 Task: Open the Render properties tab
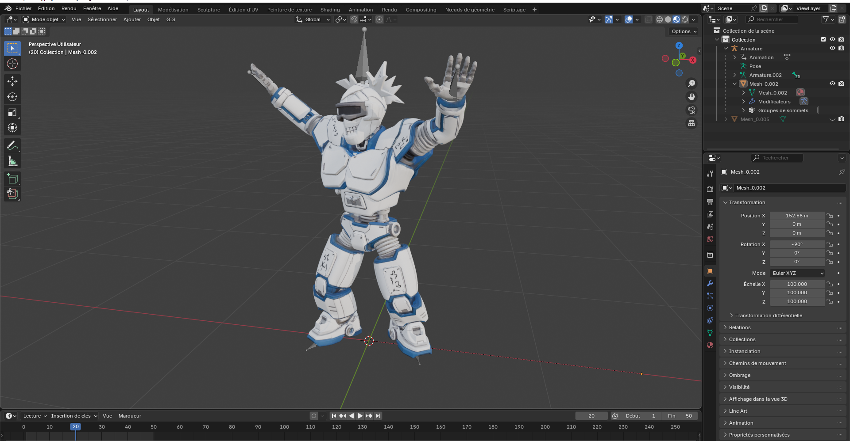pos(710,189)
